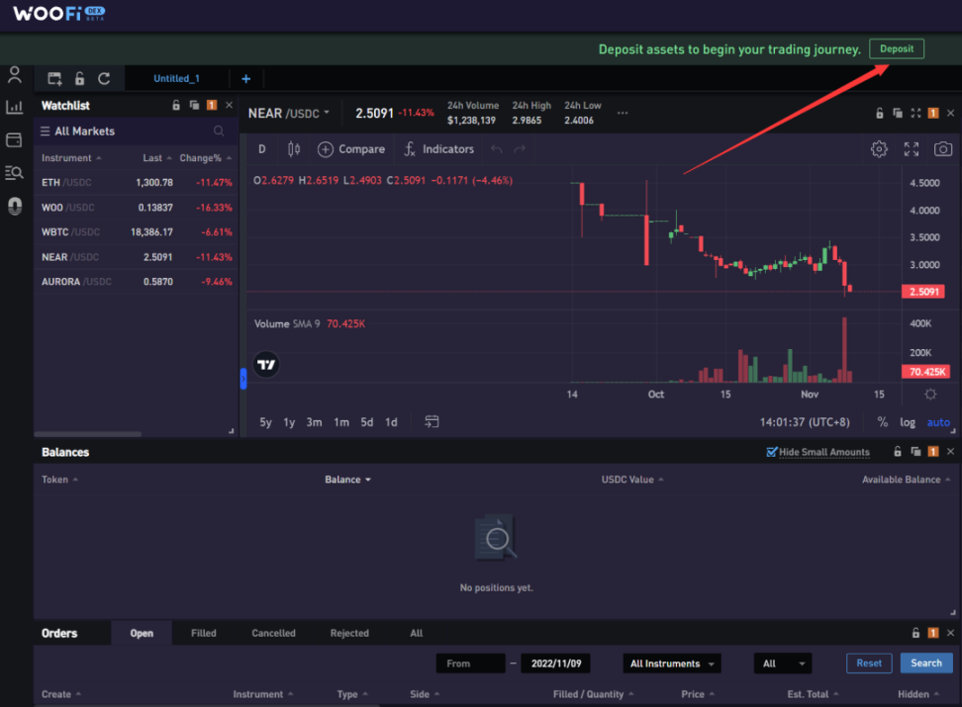Open the wallet icon in left sidebar
Image resolution: width=962 pixels, height=707 pixels.
pos(14,139)
